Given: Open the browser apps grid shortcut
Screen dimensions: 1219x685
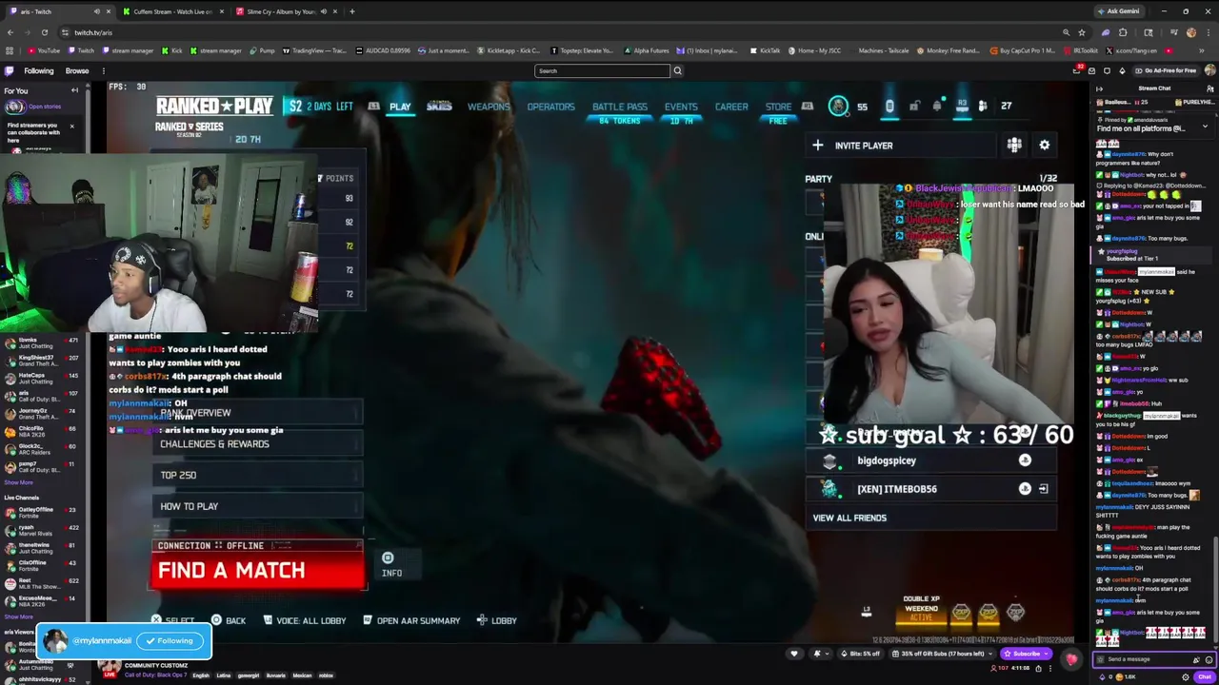Looking at the screenshot, I should pyautogui.click(x=10, y=50).
